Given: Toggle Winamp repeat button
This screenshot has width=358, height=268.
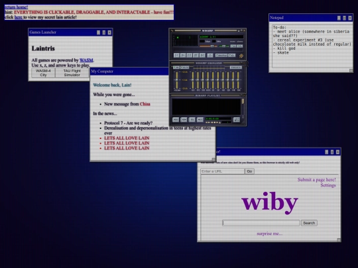Looking at the screenshot, I should 232,56.
